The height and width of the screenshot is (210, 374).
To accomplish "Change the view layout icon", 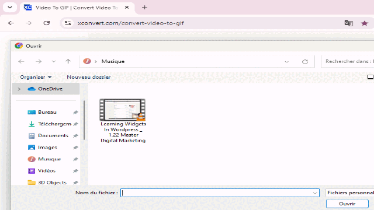I will pyautogui.click(x=370, y=77).
